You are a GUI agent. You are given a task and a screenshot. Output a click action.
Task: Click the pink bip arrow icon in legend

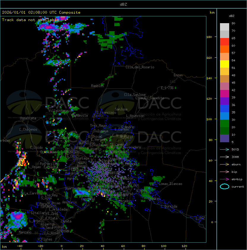pyautogui.click(x=224, y=172)
